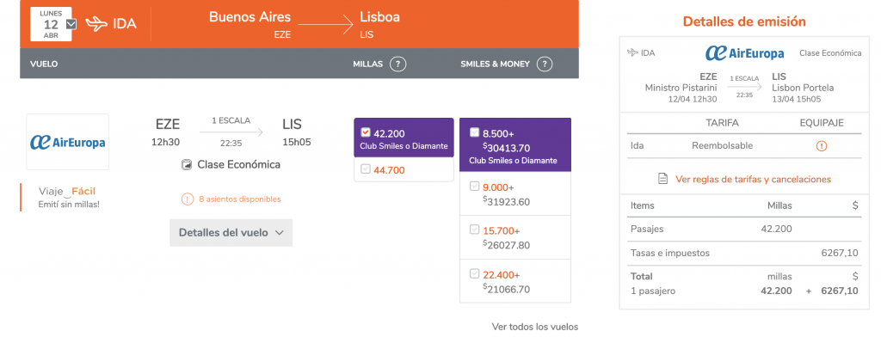The image size is (881, 343).
Task: Click the 8 asientos disponibles alert icon
Action: 187,199
